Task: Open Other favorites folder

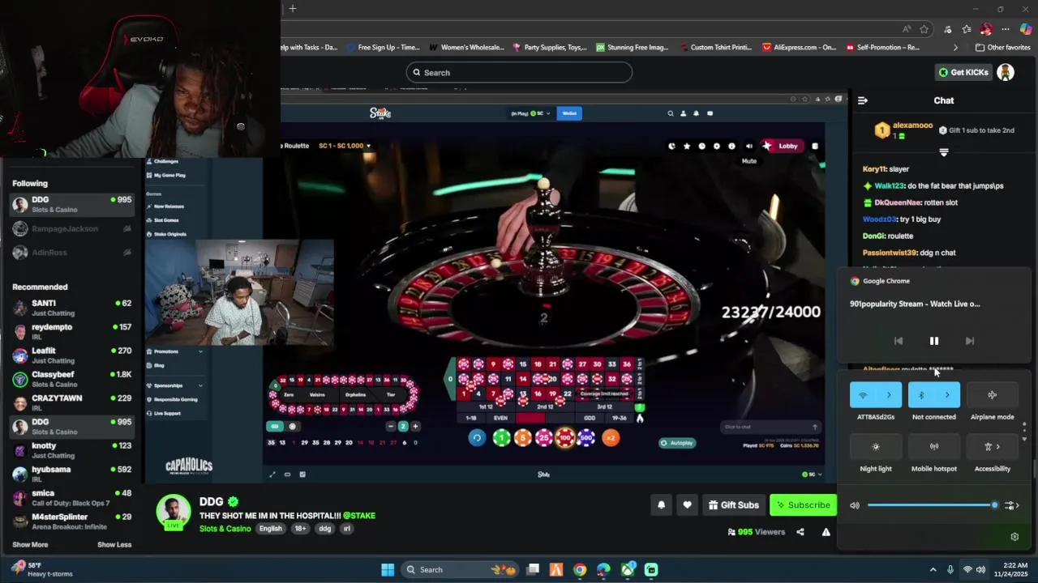Action: click(x=1002, y=48)
